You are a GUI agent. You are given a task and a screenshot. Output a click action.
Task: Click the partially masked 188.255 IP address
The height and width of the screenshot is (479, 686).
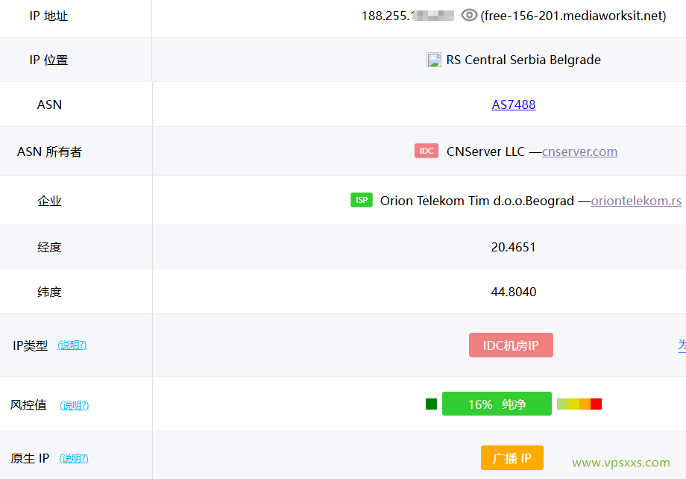pyautogui.click(x=408, y=16)
